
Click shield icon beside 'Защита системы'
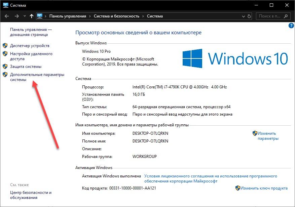click(5, 67)
